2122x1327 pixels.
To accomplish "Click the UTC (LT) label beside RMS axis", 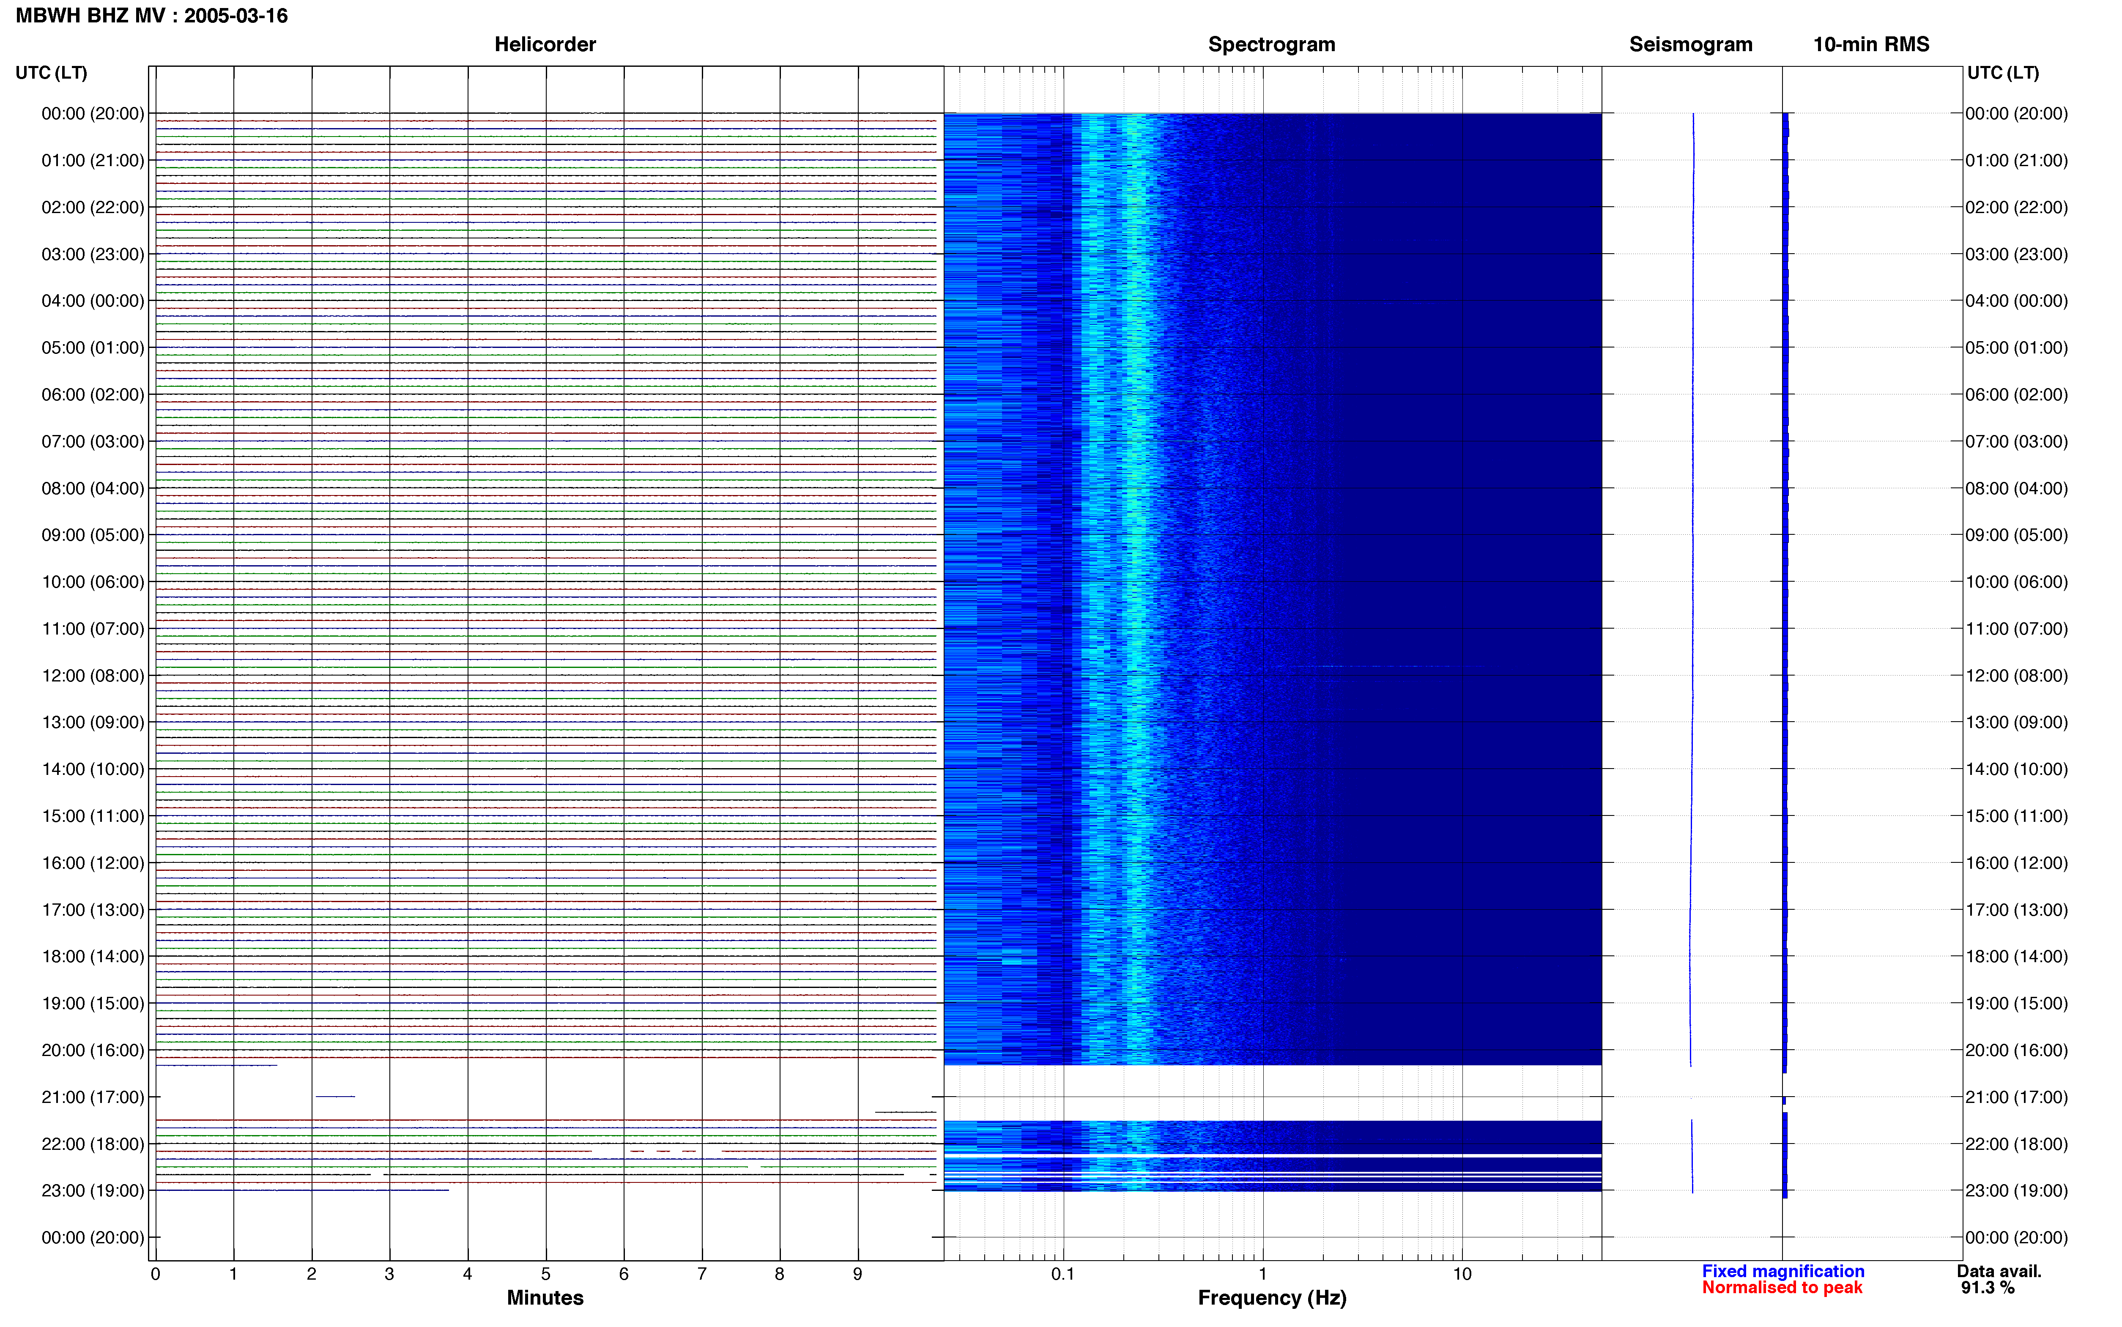I will click(2003, 73).
